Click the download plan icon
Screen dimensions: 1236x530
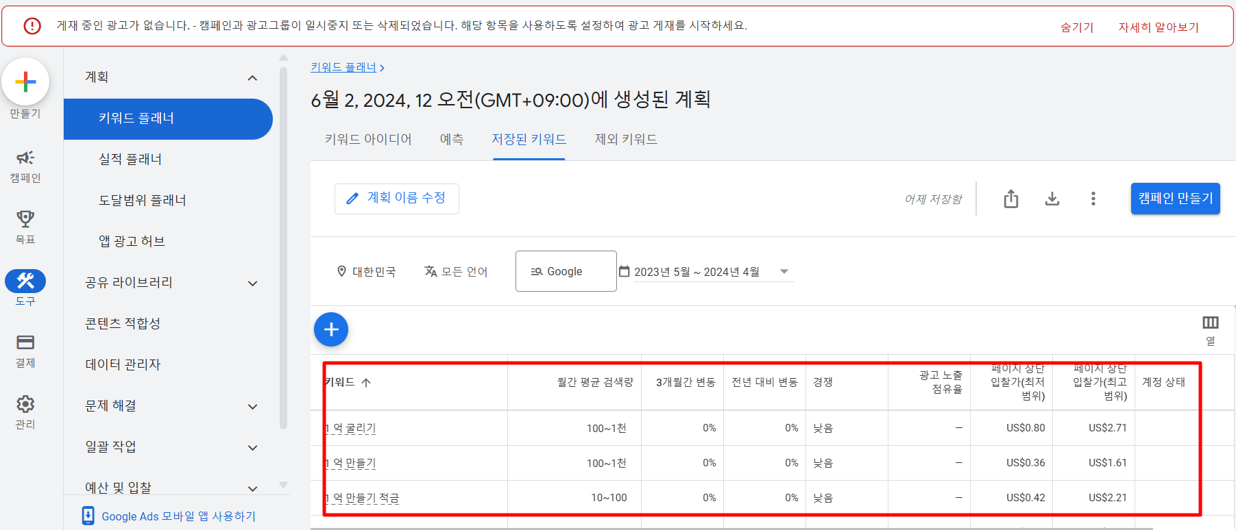coord(1052,199)
